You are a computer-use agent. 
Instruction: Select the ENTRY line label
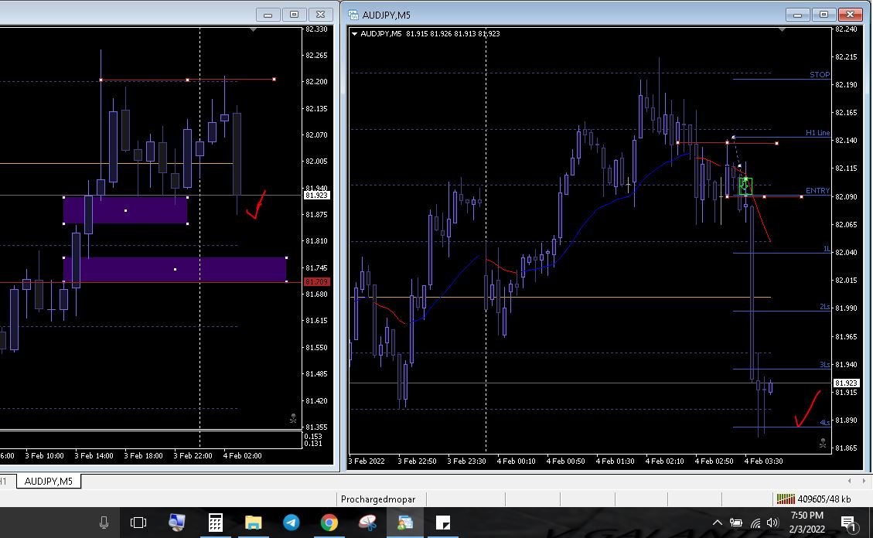[x=817, y=190]
